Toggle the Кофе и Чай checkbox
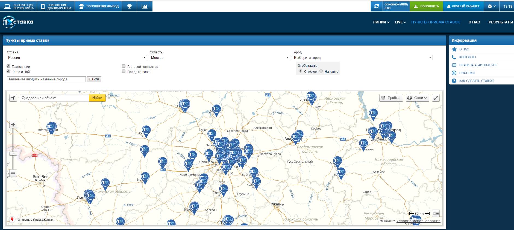The image size is (514, 230). click(8, 71)
